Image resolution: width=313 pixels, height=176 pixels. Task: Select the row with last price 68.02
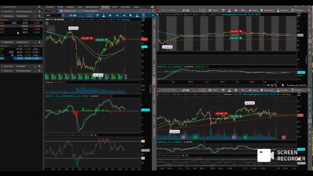[21, 32]
